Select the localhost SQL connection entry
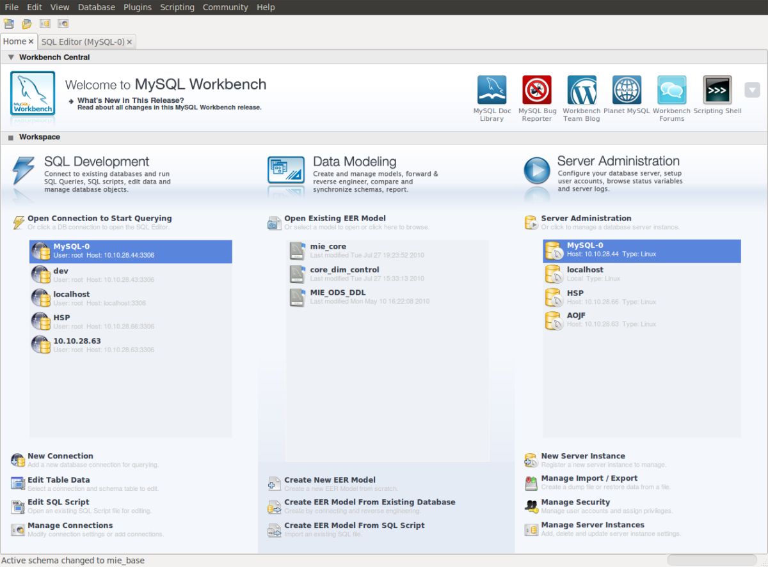 [131, 299]
